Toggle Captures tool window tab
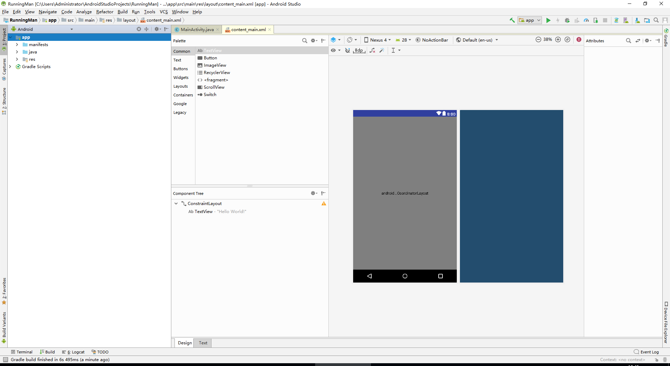The height and width of the screenshot is (366, 670). pos(4,69)
